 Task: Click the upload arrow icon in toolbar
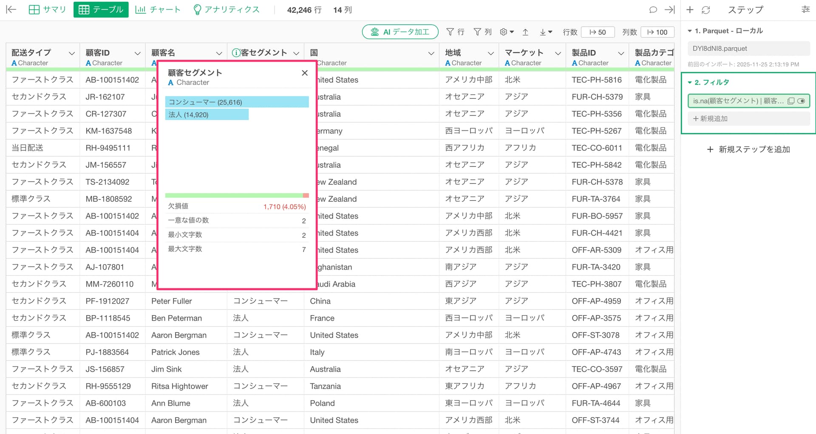click(525, 32)
